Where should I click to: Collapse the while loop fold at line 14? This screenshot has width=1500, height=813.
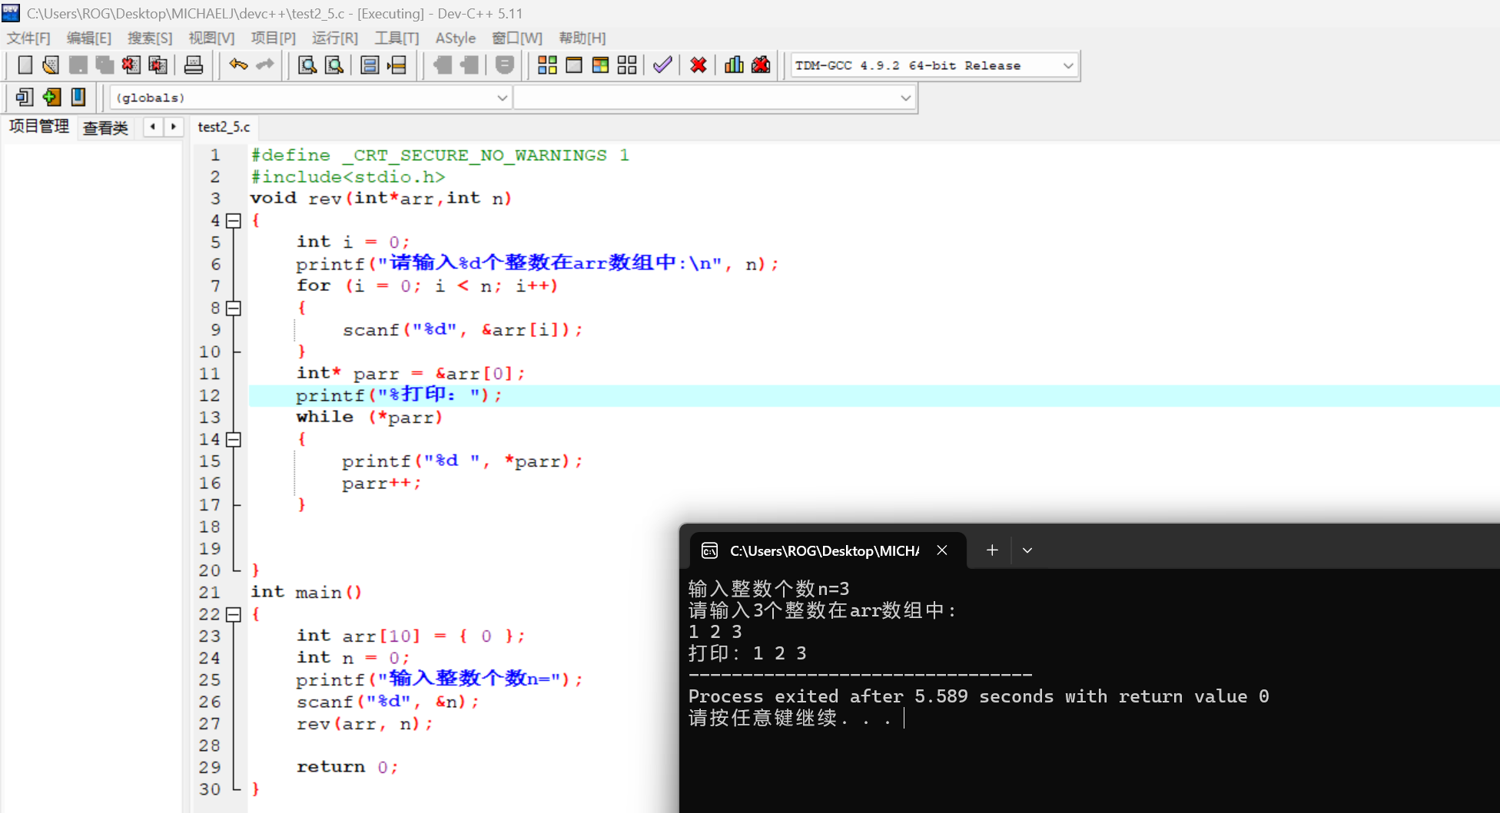pos(234,440)
